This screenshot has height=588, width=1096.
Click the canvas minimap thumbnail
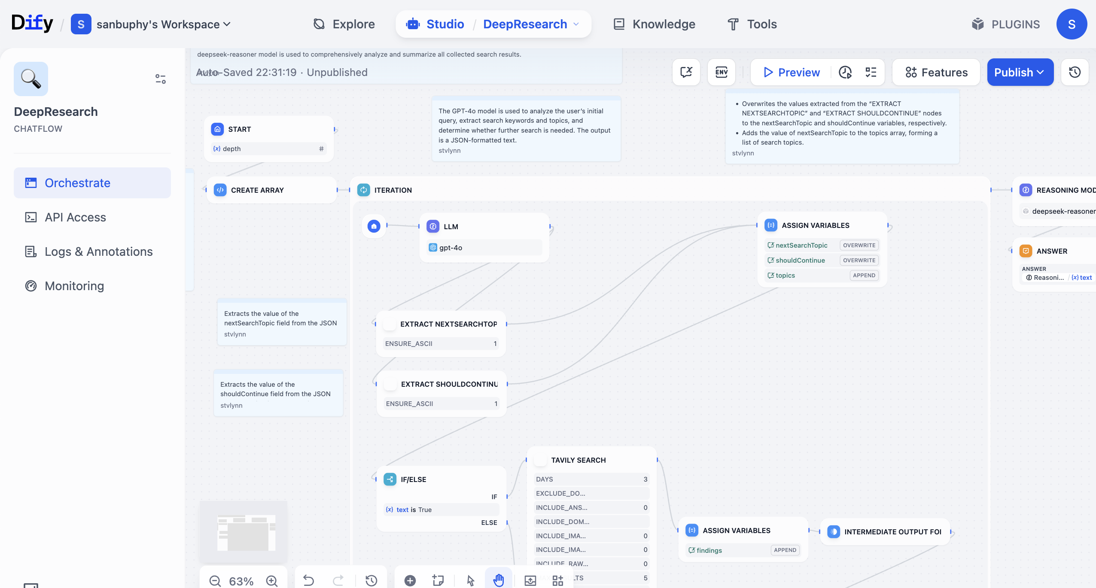click(244, 531)
